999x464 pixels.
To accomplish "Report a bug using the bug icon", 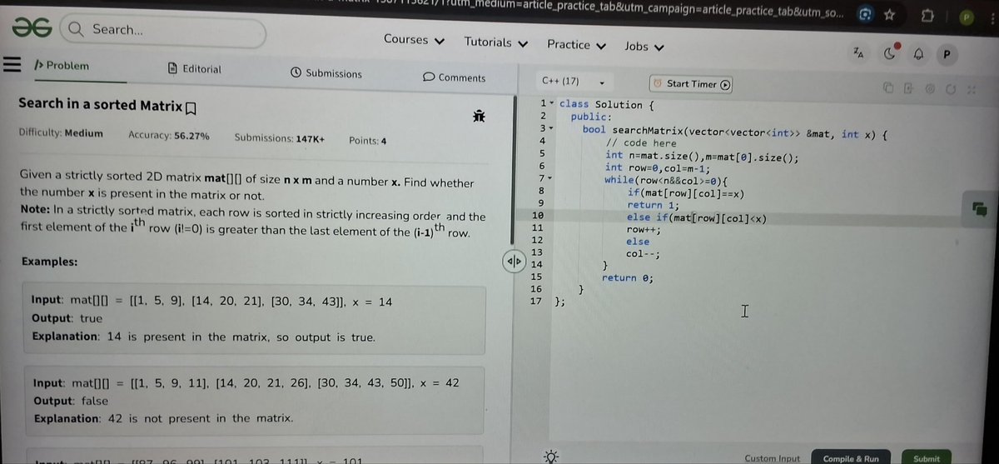I will [478, 117].
